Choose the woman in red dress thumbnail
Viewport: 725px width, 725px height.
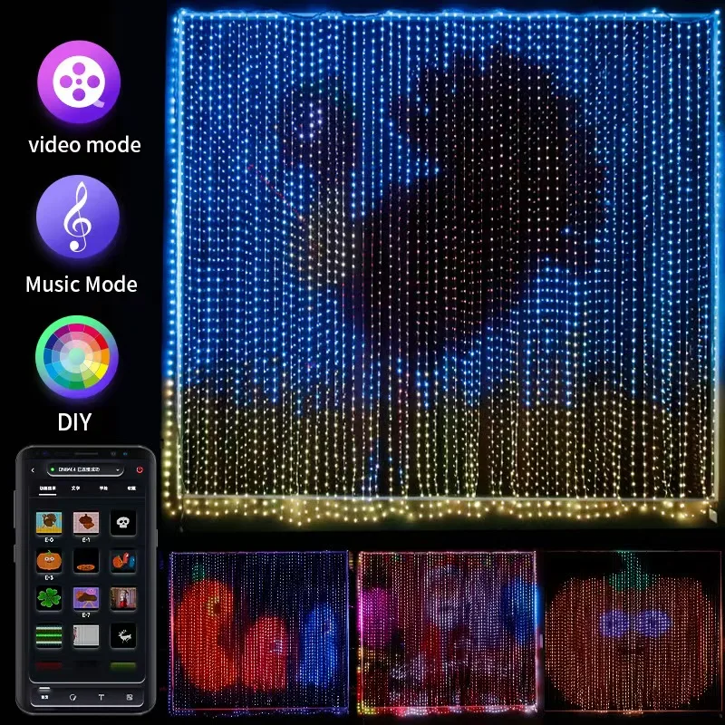(123, 598)
